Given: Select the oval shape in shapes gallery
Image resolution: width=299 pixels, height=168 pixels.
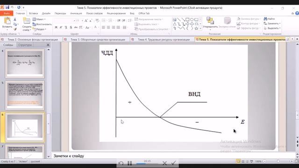Looking at the screenshot, I should [x=192, y=20].
